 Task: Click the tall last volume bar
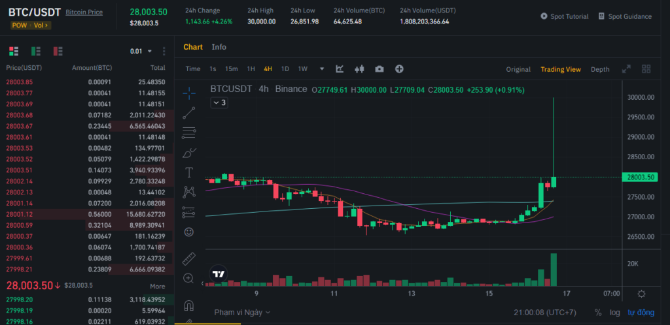[554, 270]
